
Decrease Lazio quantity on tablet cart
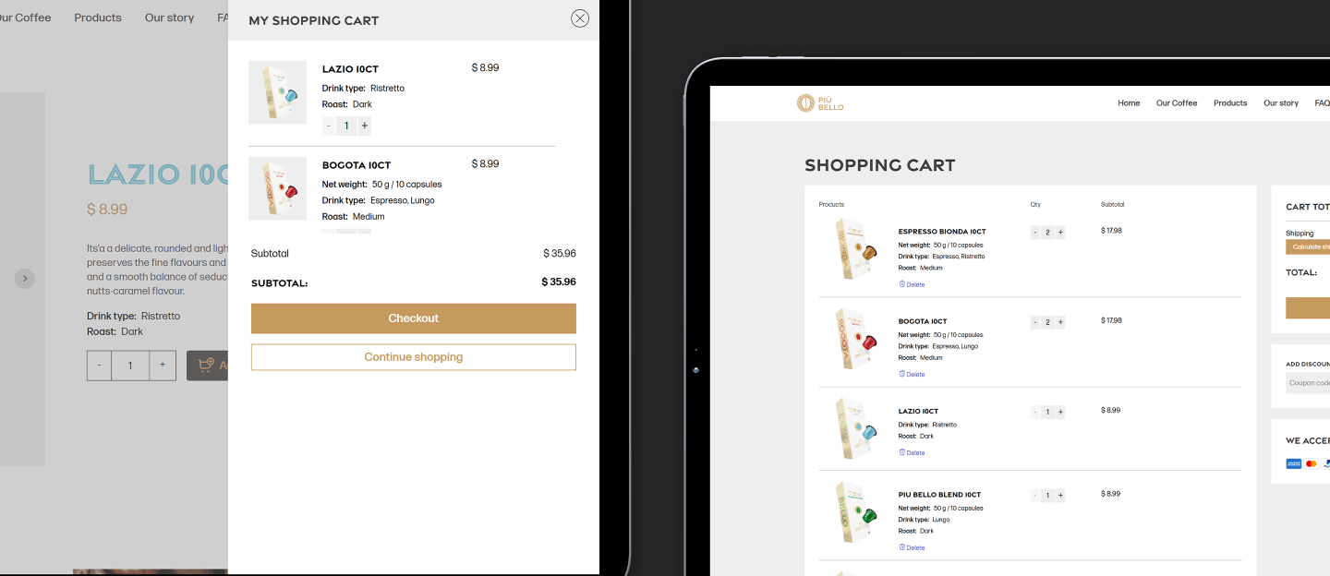point(1035,412)
